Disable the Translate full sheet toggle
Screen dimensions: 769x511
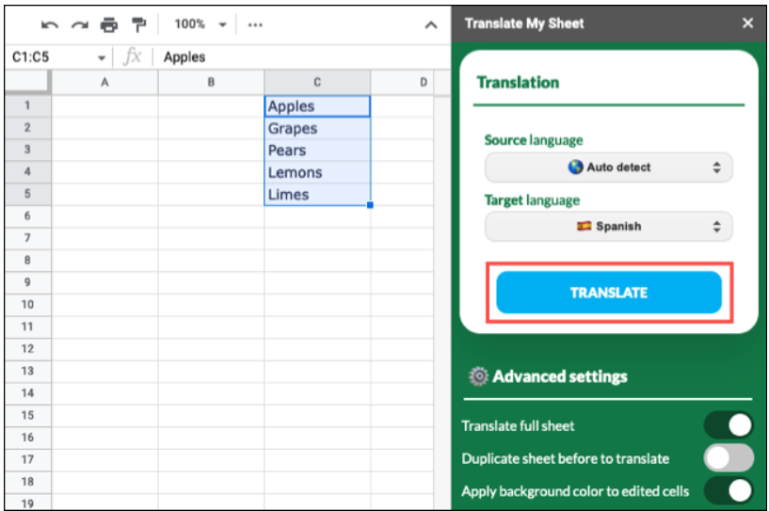point(729,425)
